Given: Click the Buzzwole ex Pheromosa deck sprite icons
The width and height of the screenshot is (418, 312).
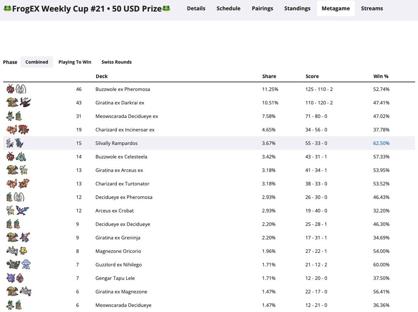Looking at the screenshot, I should click(16, 89).
